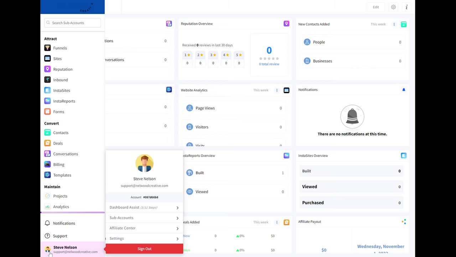Open Deals Added options menu
456x257 pixels.
pos(277,222)
